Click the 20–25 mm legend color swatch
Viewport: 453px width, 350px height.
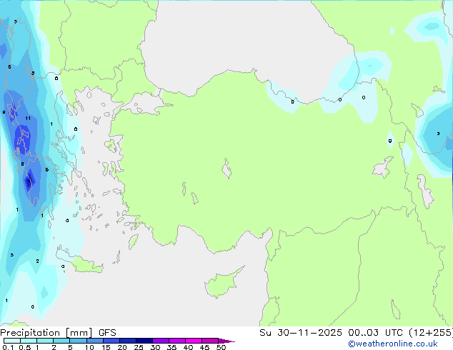tap(127, 341)
